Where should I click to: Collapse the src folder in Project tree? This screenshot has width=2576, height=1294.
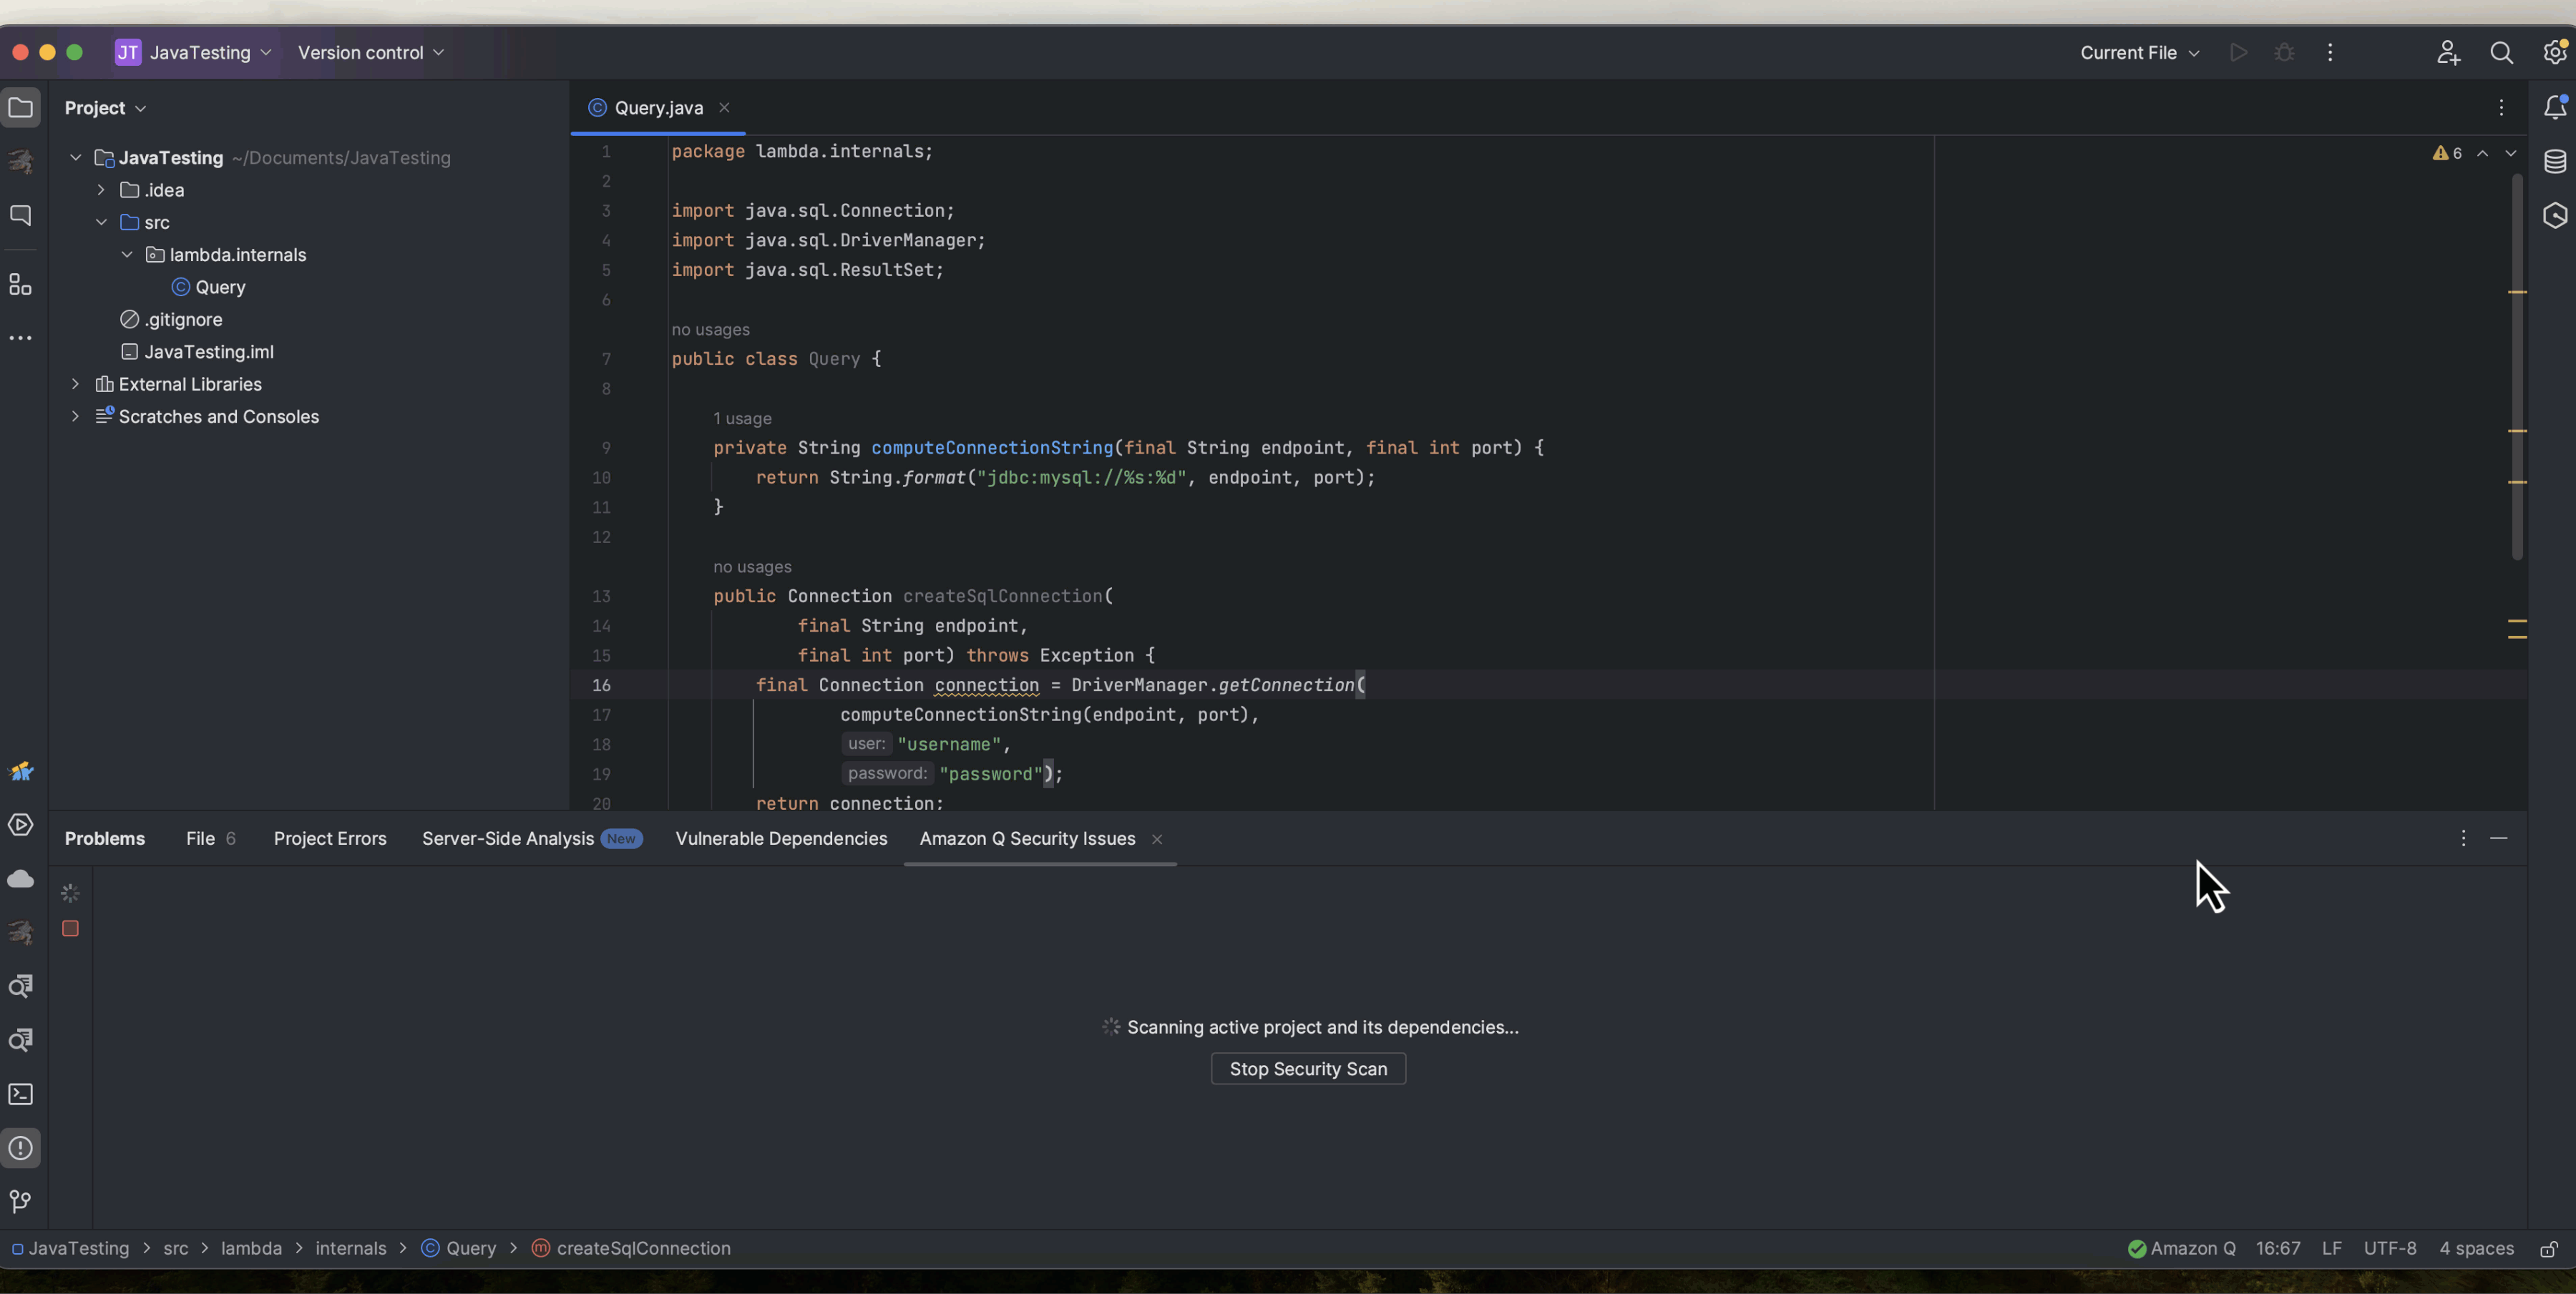[101, 222]
